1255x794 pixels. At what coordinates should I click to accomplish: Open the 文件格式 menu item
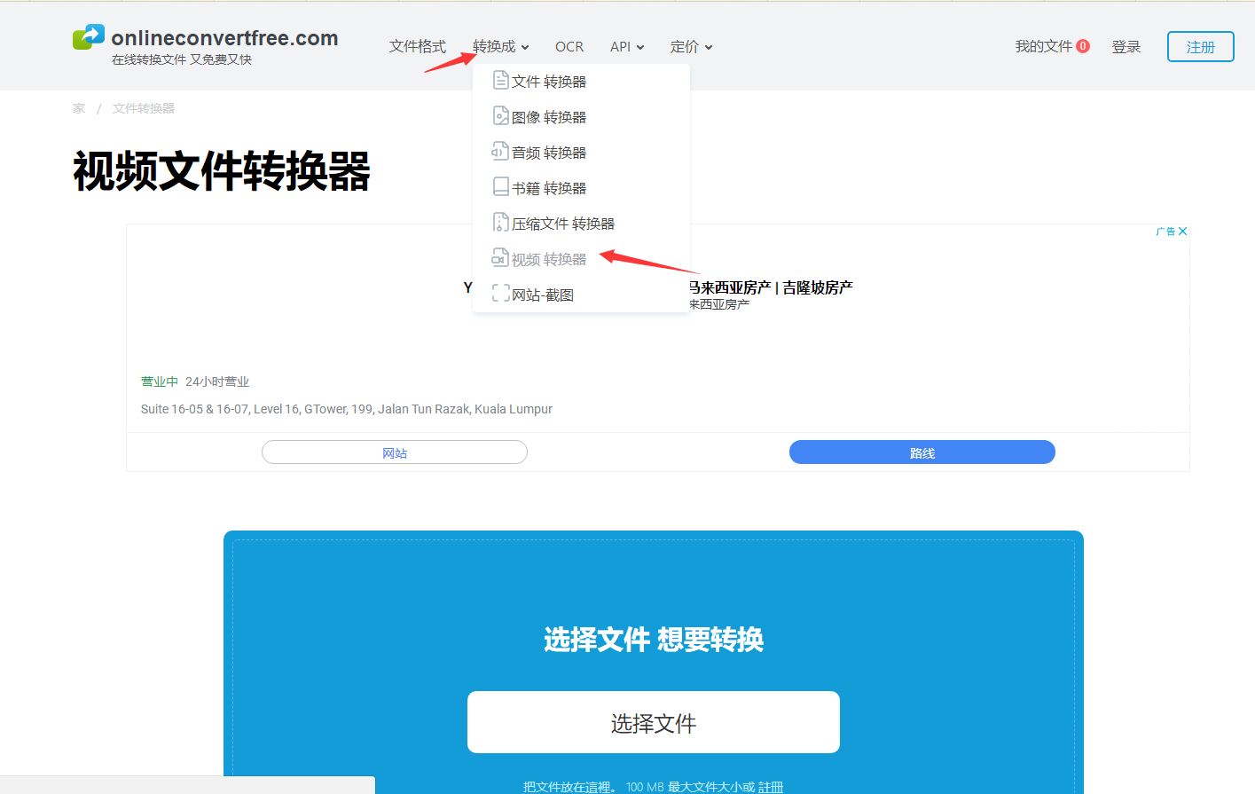coord(418,46)
